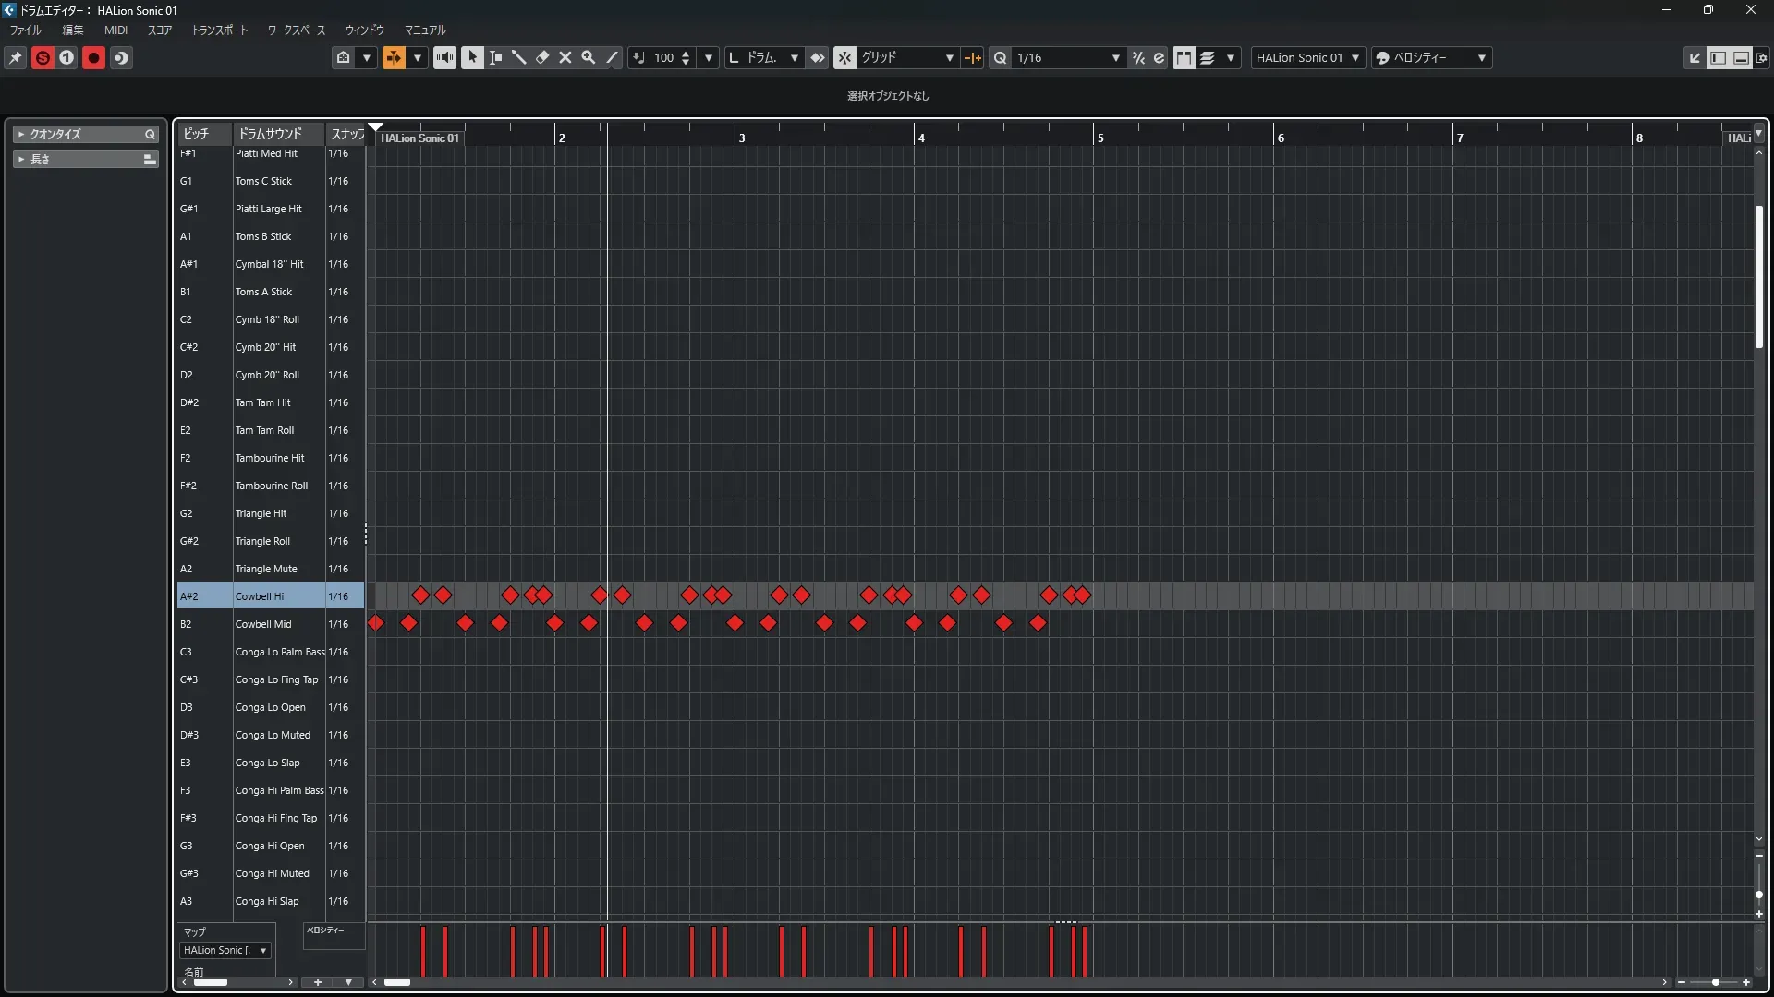
Task: Open the HALion Sonic 01 part dropdown
Action: tap(1306, 57)
